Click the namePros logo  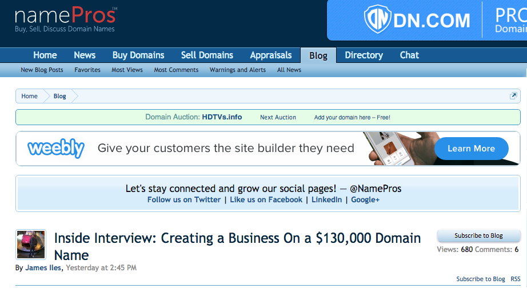[66, 20]
